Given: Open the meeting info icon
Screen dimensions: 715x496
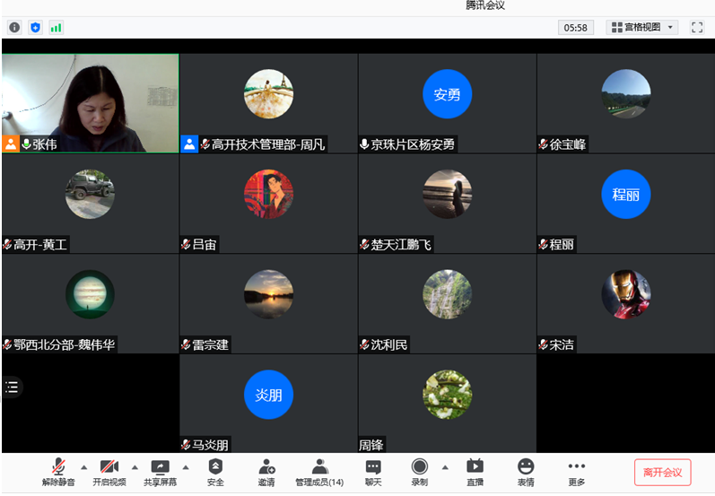Looking at the screenshot, I should 14,27.
